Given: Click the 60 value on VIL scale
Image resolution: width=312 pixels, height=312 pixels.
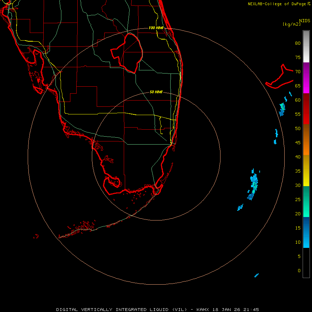Looking at the screenshot, I should coord(298,100).
